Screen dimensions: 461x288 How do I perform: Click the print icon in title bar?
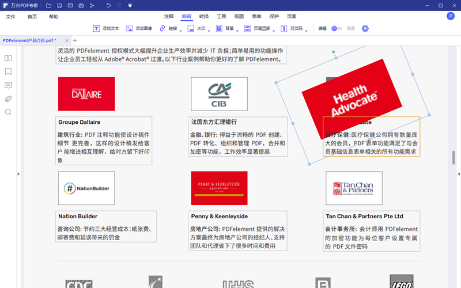tap(81, 5)
